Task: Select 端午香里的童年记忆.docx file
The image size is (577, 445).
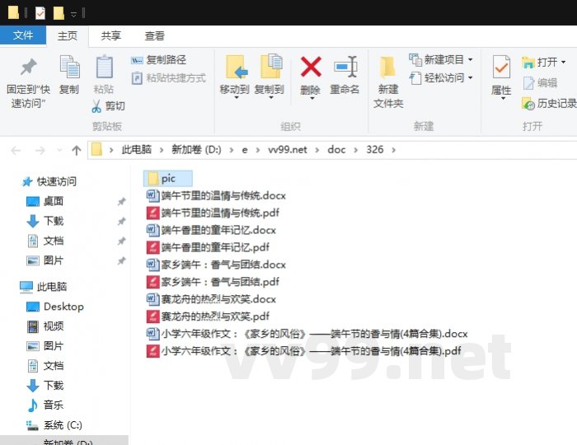Action: (x=211, y=230)
